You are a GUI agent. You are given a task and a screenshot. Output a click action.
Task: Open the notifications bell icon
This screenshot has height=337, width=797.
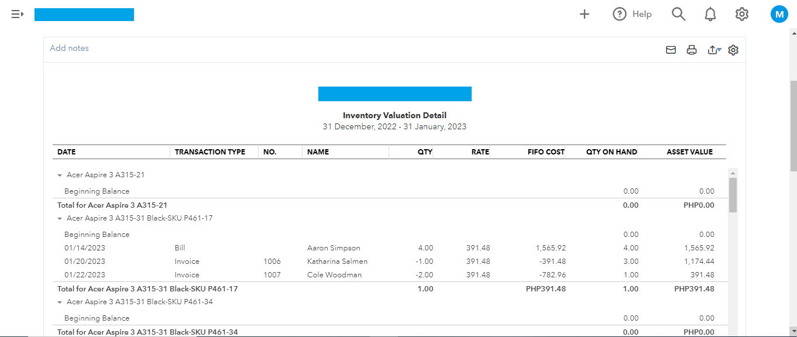coord(710,14)
